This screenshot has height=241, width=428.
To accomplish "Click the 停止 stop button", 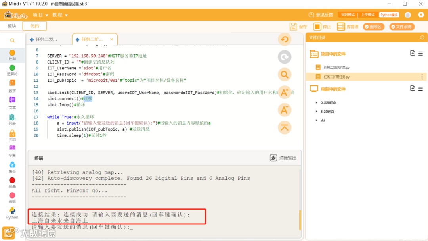I will click(x=322, y=27).
